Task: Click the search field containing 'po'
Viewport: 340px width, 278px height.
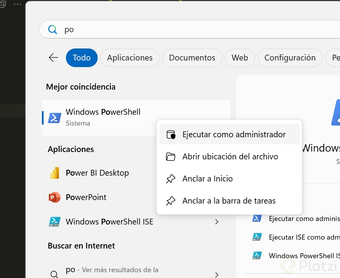Action: click(190, 29)
